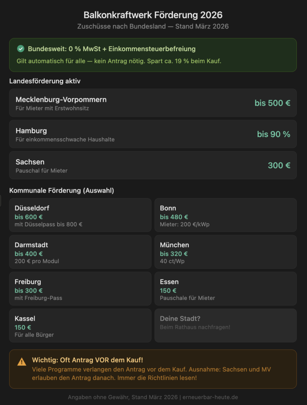The height and width of the screenshot is (405, 307).
Task: Choose the Darmstadt funding card
Action: (80, 252)
